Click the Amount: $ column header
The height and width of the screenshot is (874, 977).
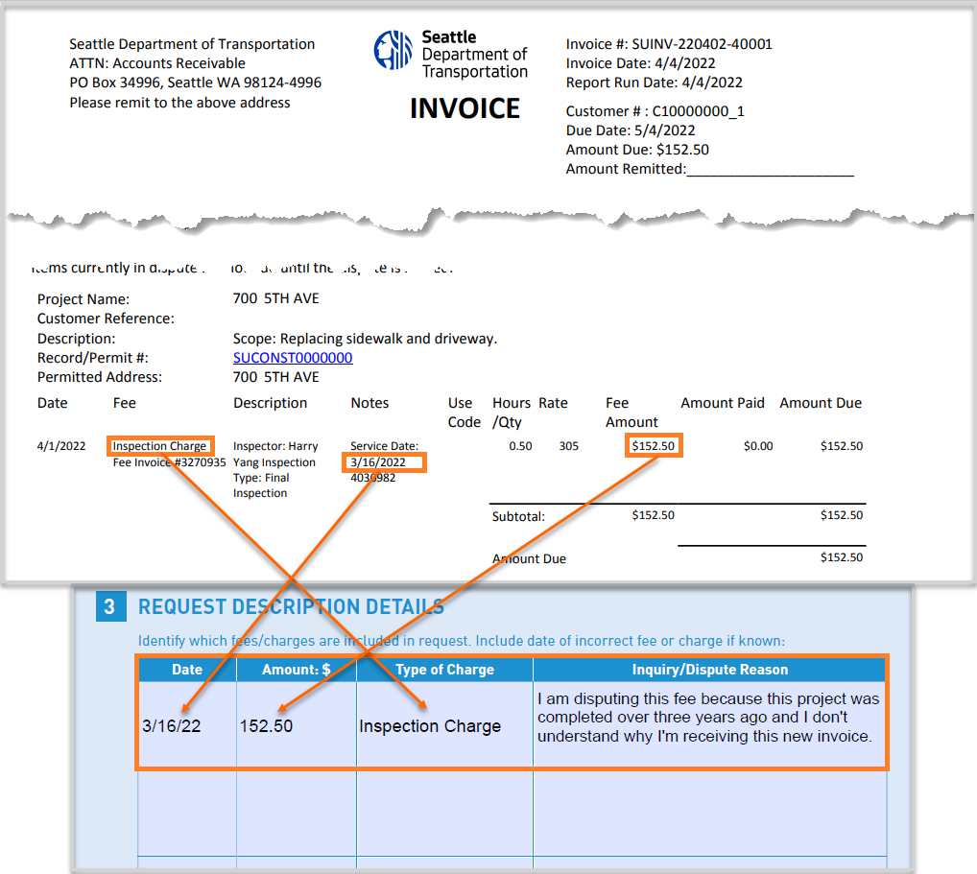(x=296, y=670)
